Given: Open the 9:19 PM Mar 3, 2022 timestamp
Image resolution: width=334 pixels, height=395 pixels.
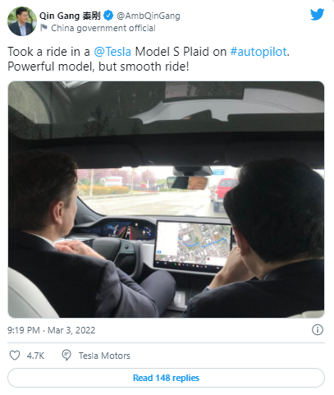Looking at the screenshot, I should point(52,330).
